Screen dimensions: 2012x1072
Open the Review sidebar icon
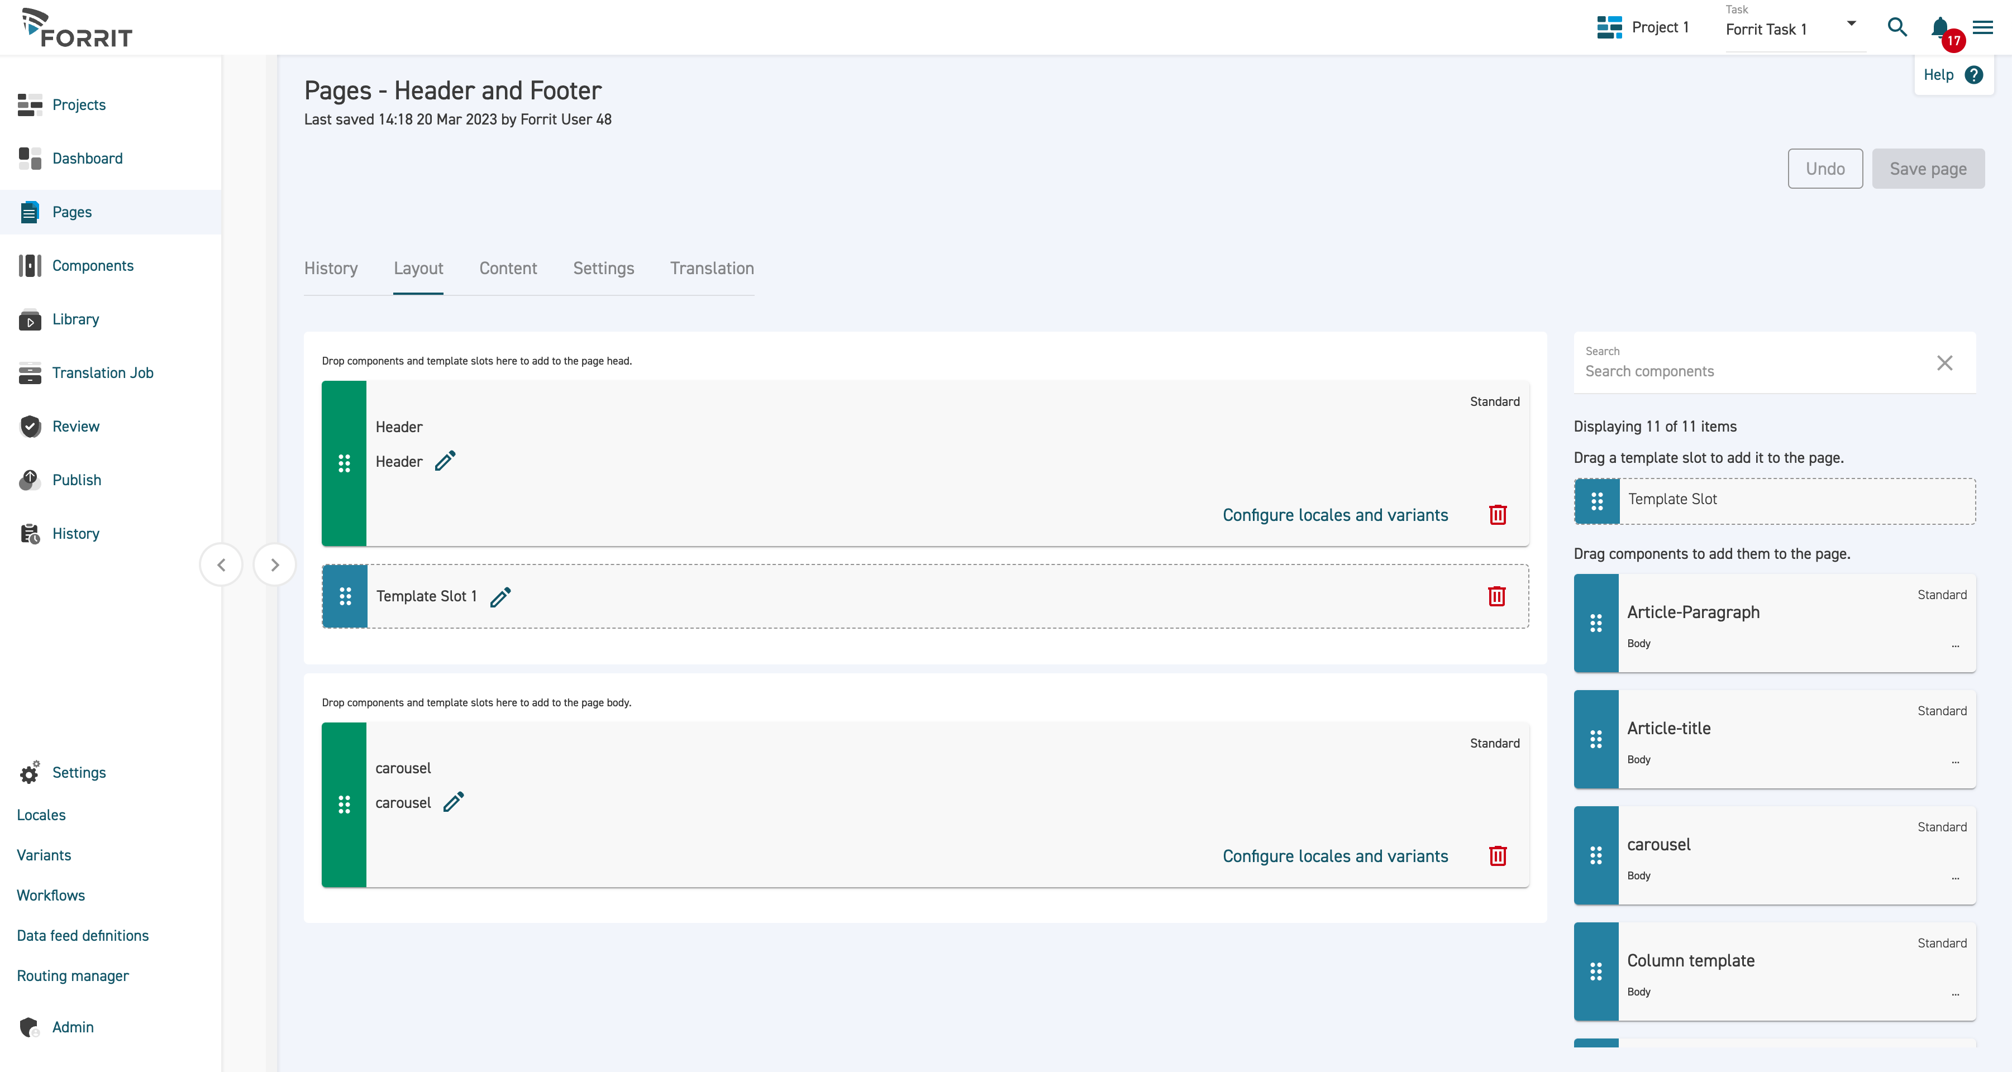(30, 427)
